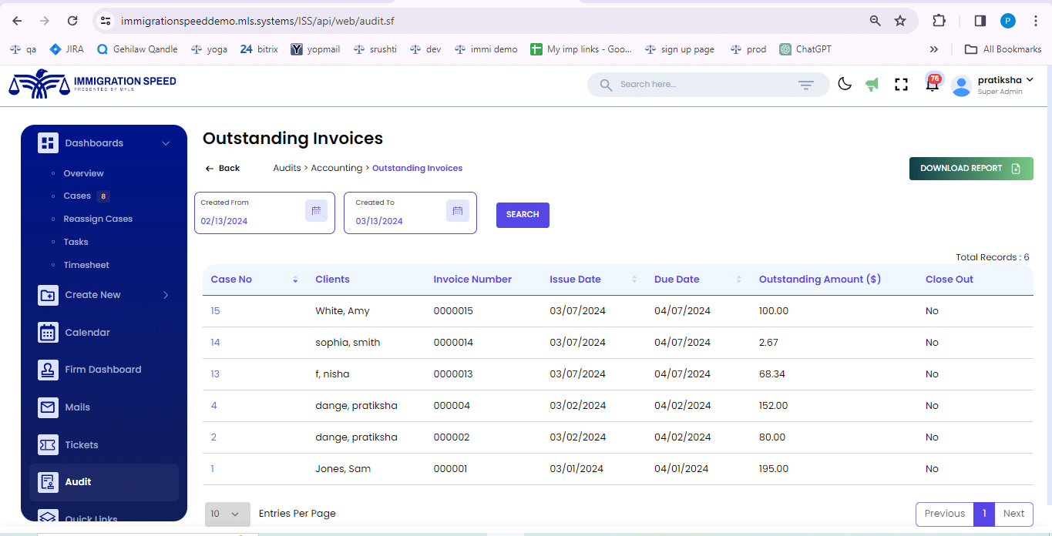Sort by Due Date column arrows

pos(739,280)
